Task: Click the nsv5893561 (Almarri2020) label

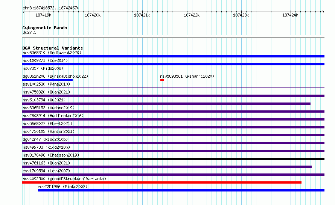Action: point(187,76)
